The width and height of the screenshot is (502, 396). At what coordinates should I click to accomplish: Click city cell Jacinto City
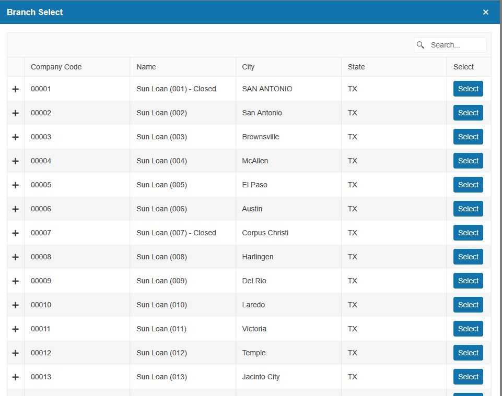288,377
